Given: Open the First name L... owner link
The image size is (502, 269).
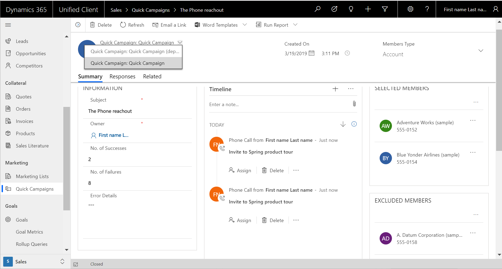Looking at the screenshot, I should pyautogui.click(x=113, y=135).
